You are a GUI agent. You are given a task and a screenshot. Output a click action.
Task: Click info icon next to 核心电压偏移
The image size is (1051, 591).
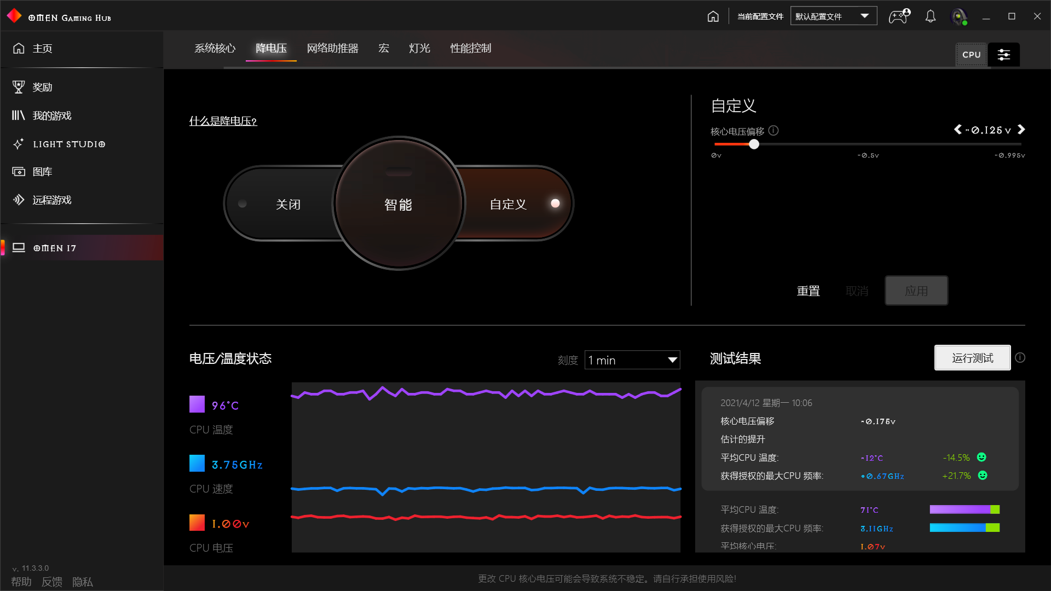773,131
